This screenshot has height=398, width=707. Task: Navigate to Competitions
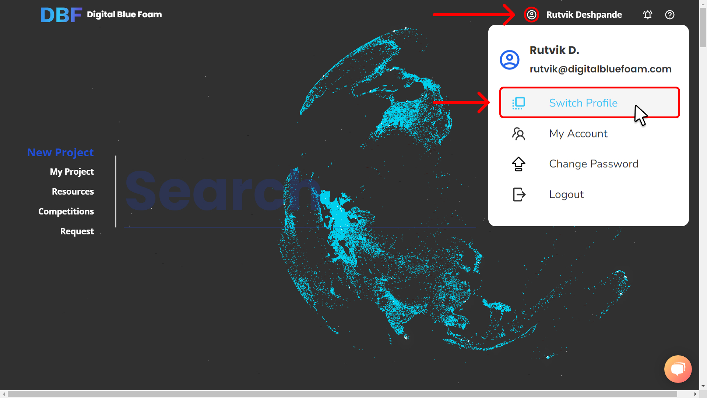click(x=66, y=212)
